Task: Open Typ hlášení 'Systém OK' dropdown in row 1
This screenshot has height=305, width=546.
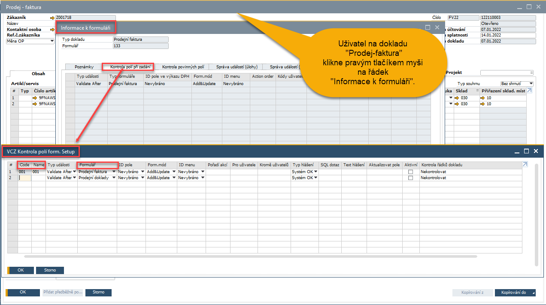Action: coord(315,172)
